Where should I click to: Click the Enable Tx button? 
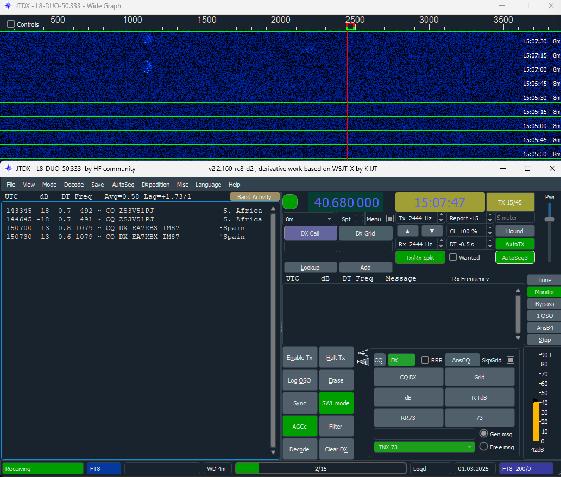click(300, 358)
